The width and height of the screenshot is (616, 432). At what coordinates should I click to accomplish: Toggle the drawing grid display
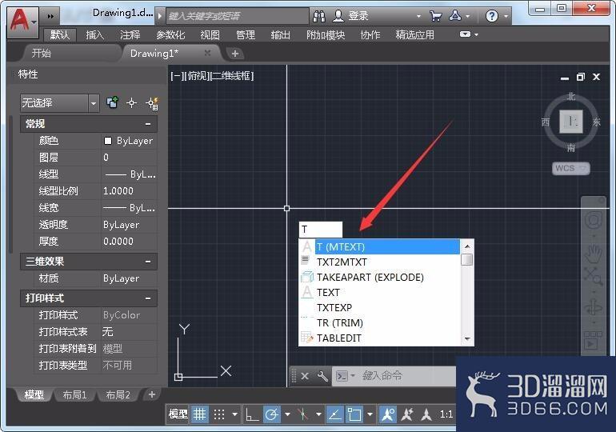(x=199, y=414)
